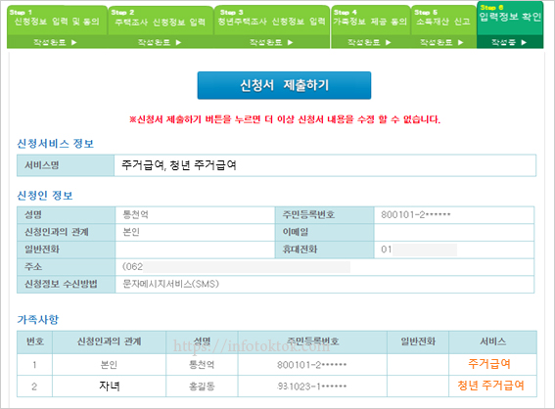Click the applicant 성명 value 통천억
555x409 pixels.
[x=135, y=214]
